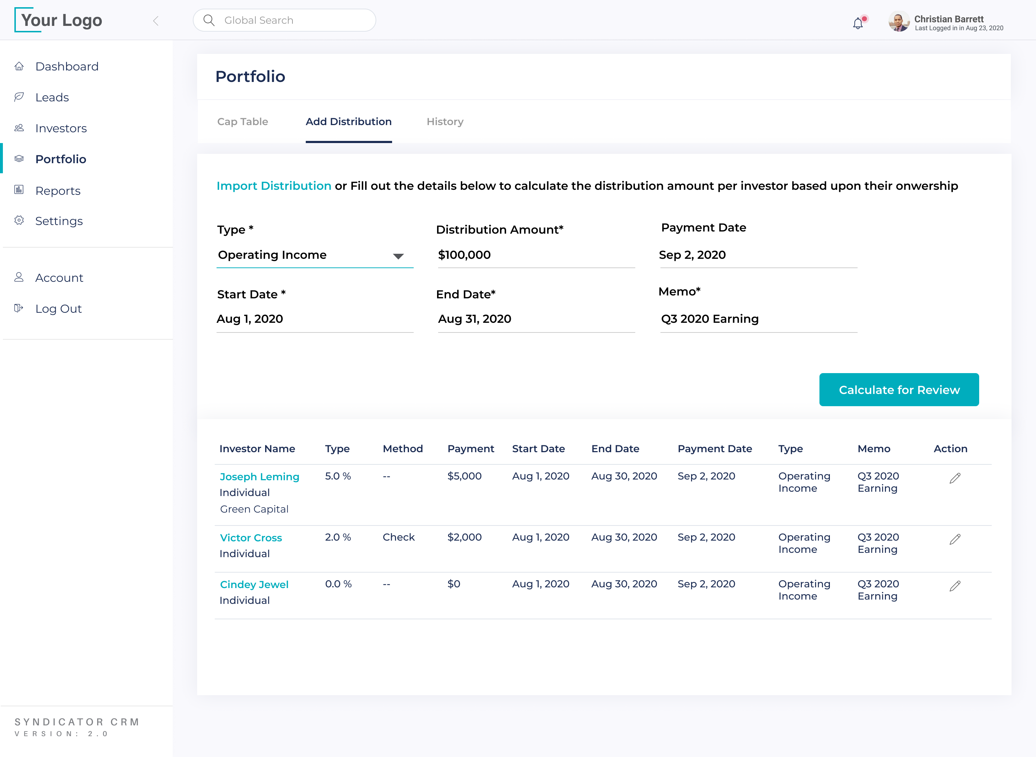The image size is (1036, 757).
Task: Click the Log Out door icon
Action: tap(19, 308)
